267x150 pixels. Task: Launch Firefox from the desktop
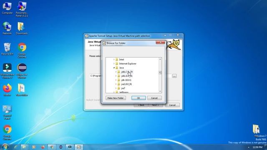[x=7, y=90]
